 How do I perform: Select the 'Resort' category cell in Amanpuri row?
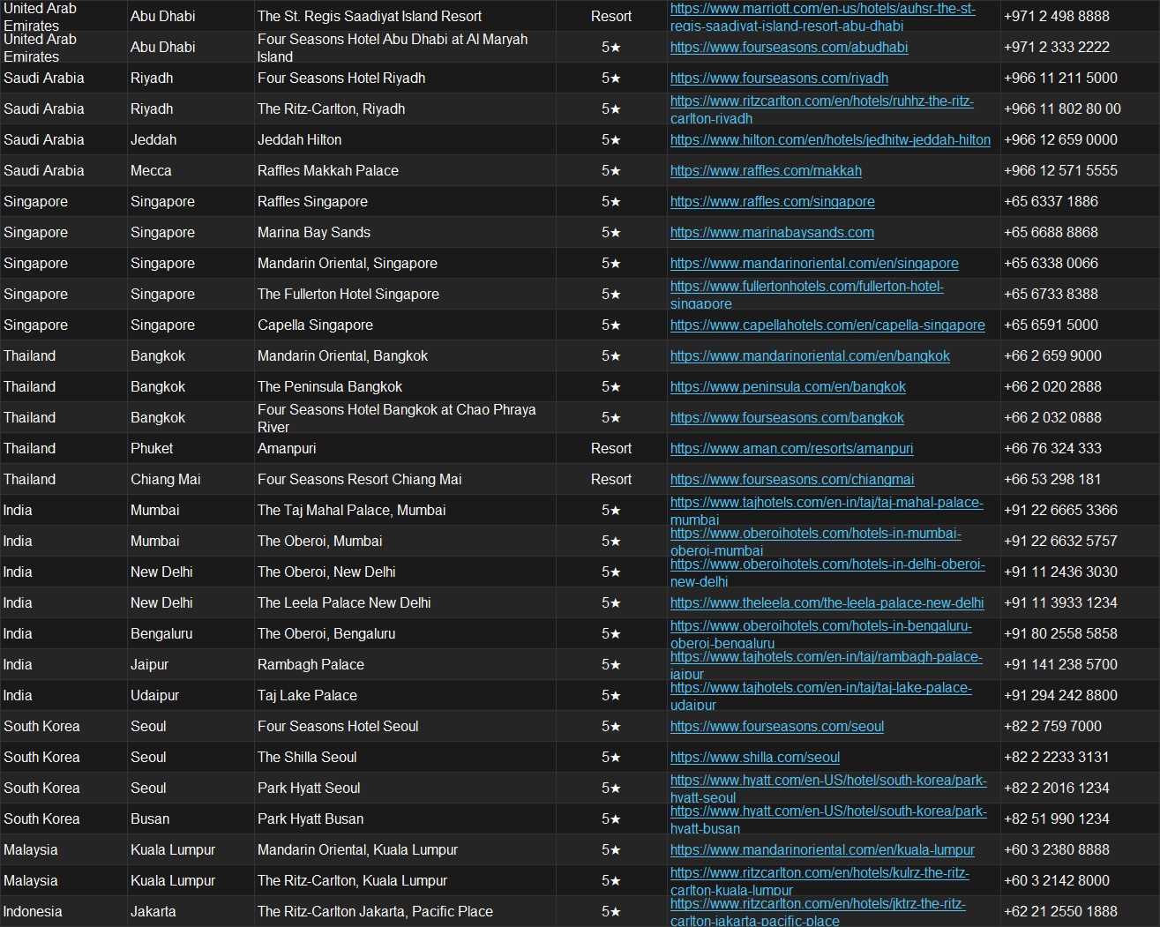point(611,449)
